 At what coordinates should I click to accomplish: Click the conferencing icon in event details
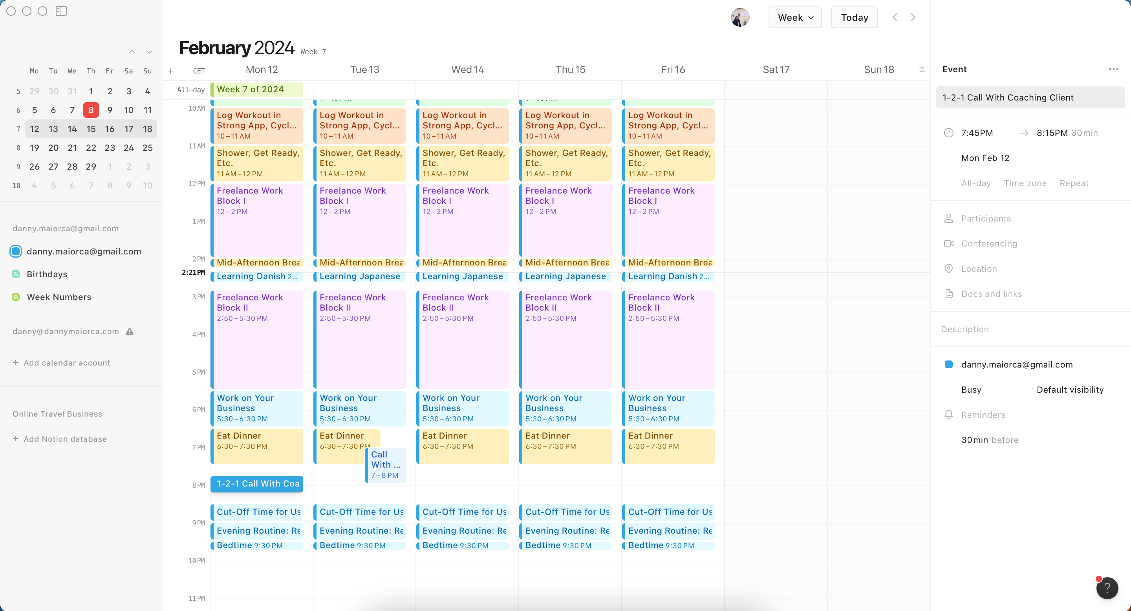click(x=949, y=243)
